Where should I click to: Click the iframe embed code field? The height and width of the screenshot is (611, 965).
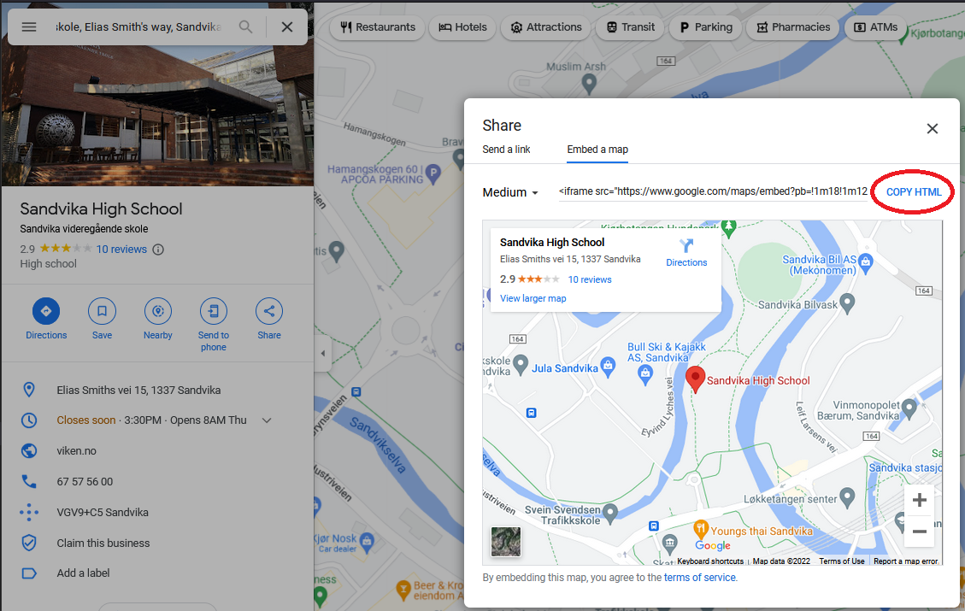pos(713,191)
